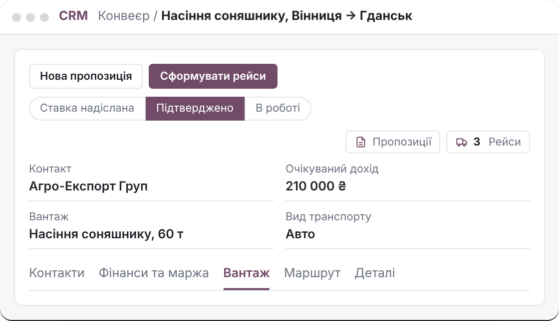The image size is (559, 321).
Task: Switch stage to В роботі
Action: pyautogui.click(x=278, y=108)
